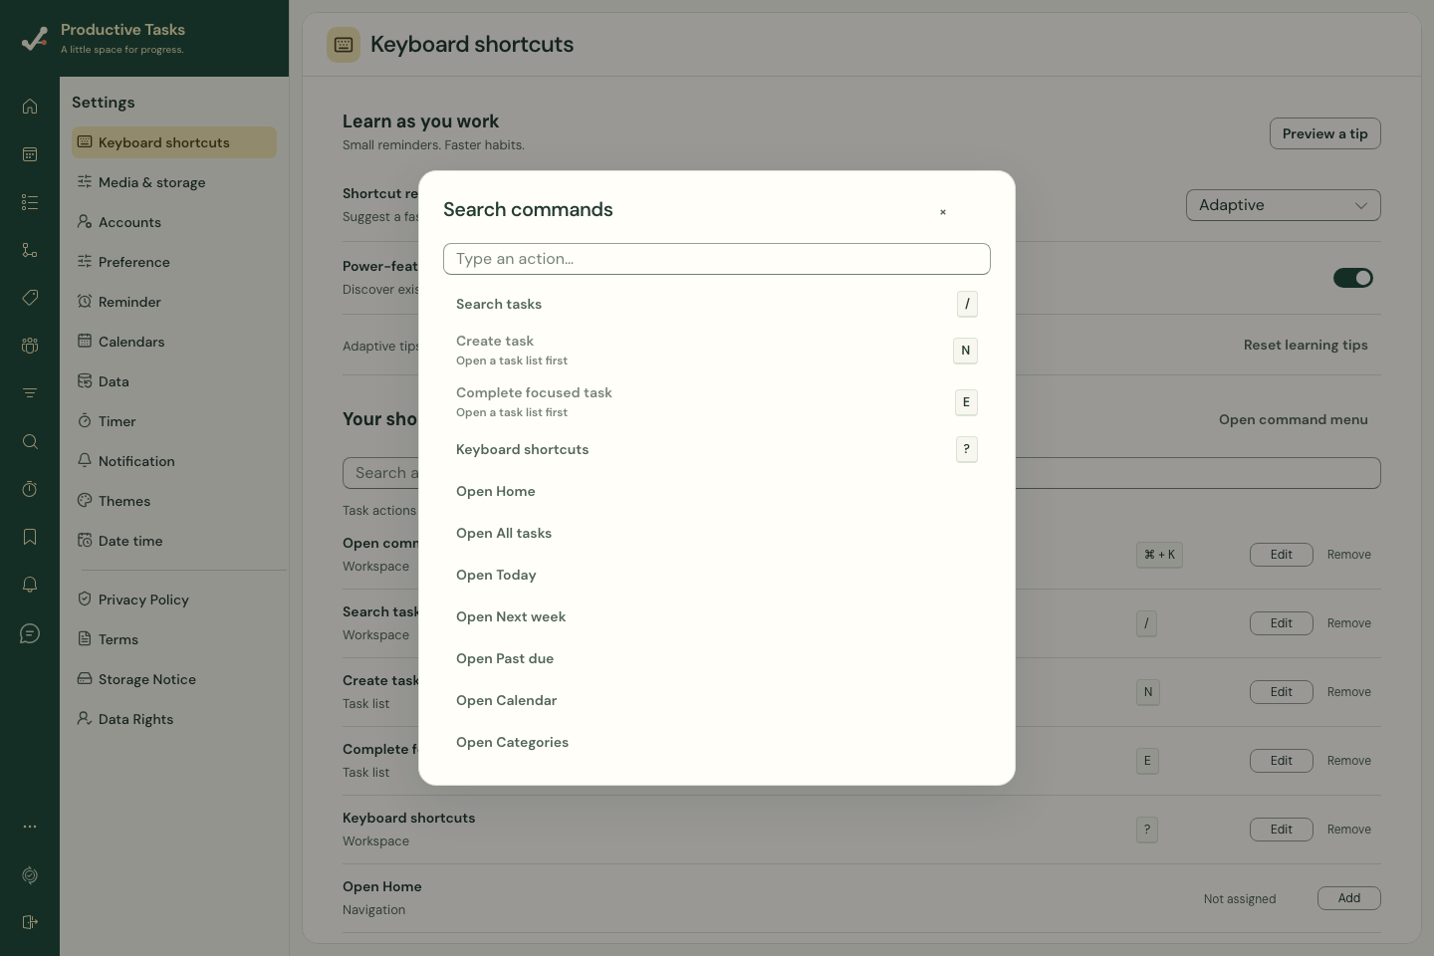1434x956 pixels.
Task: Click the logout icon in left rail
Action: coord(30,922)
